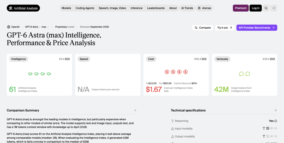This screenshot has height=143, width=284.
Task: Click the #86 / 202 cost rank
Action: click(x=200, y=59)
